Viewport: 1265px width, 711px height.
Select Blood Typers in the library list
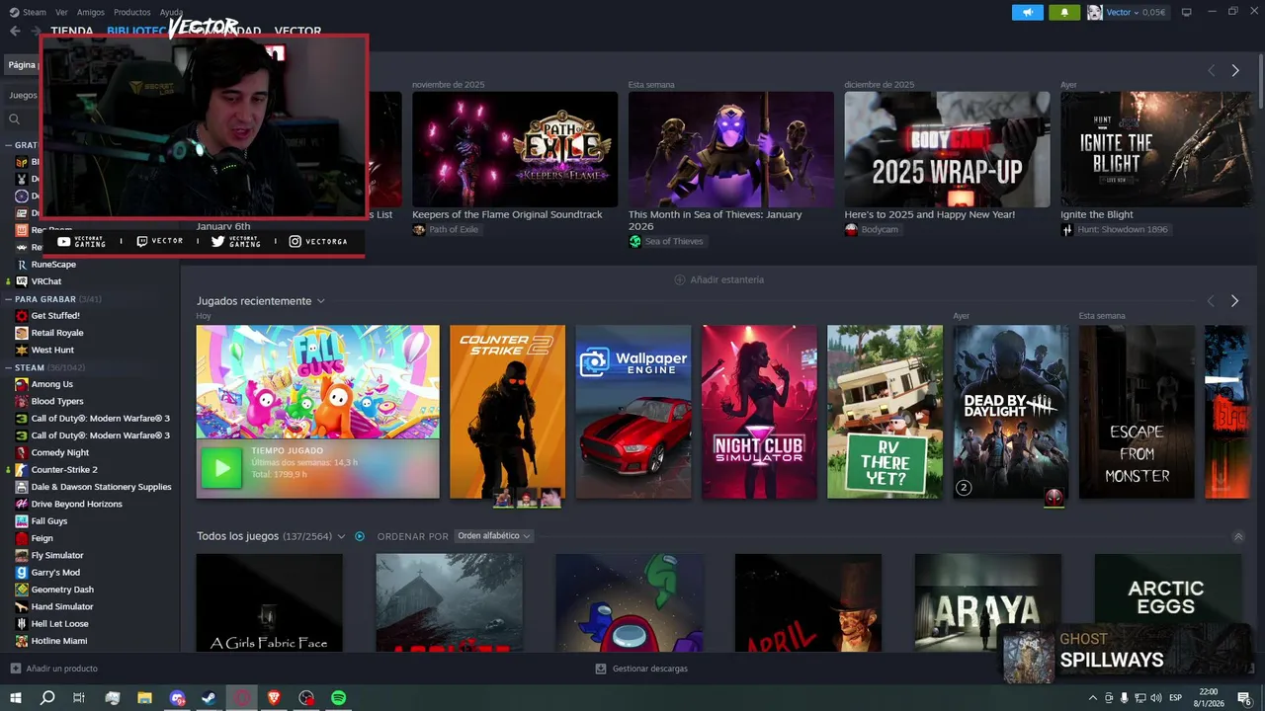[56, 401]
